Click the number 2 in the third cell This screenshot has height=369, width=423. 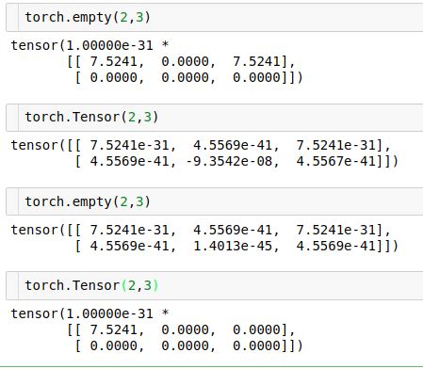[123, 201]
